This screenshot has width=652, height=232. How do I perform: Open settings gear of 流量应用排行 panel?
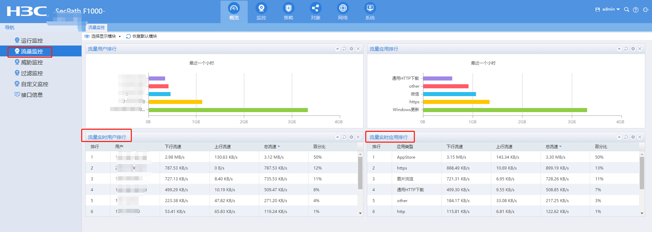[x=633, y=49]
